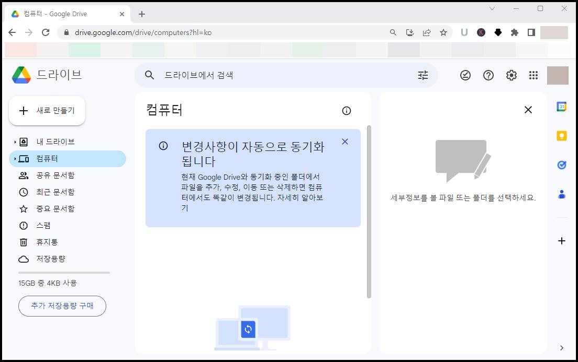Open the Google apps grid
578x362 pixels.
click(533, 75)
